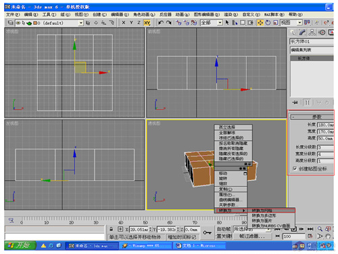Click the current frame field showing 100
This screenshot has width=338, height=254.
294,236
